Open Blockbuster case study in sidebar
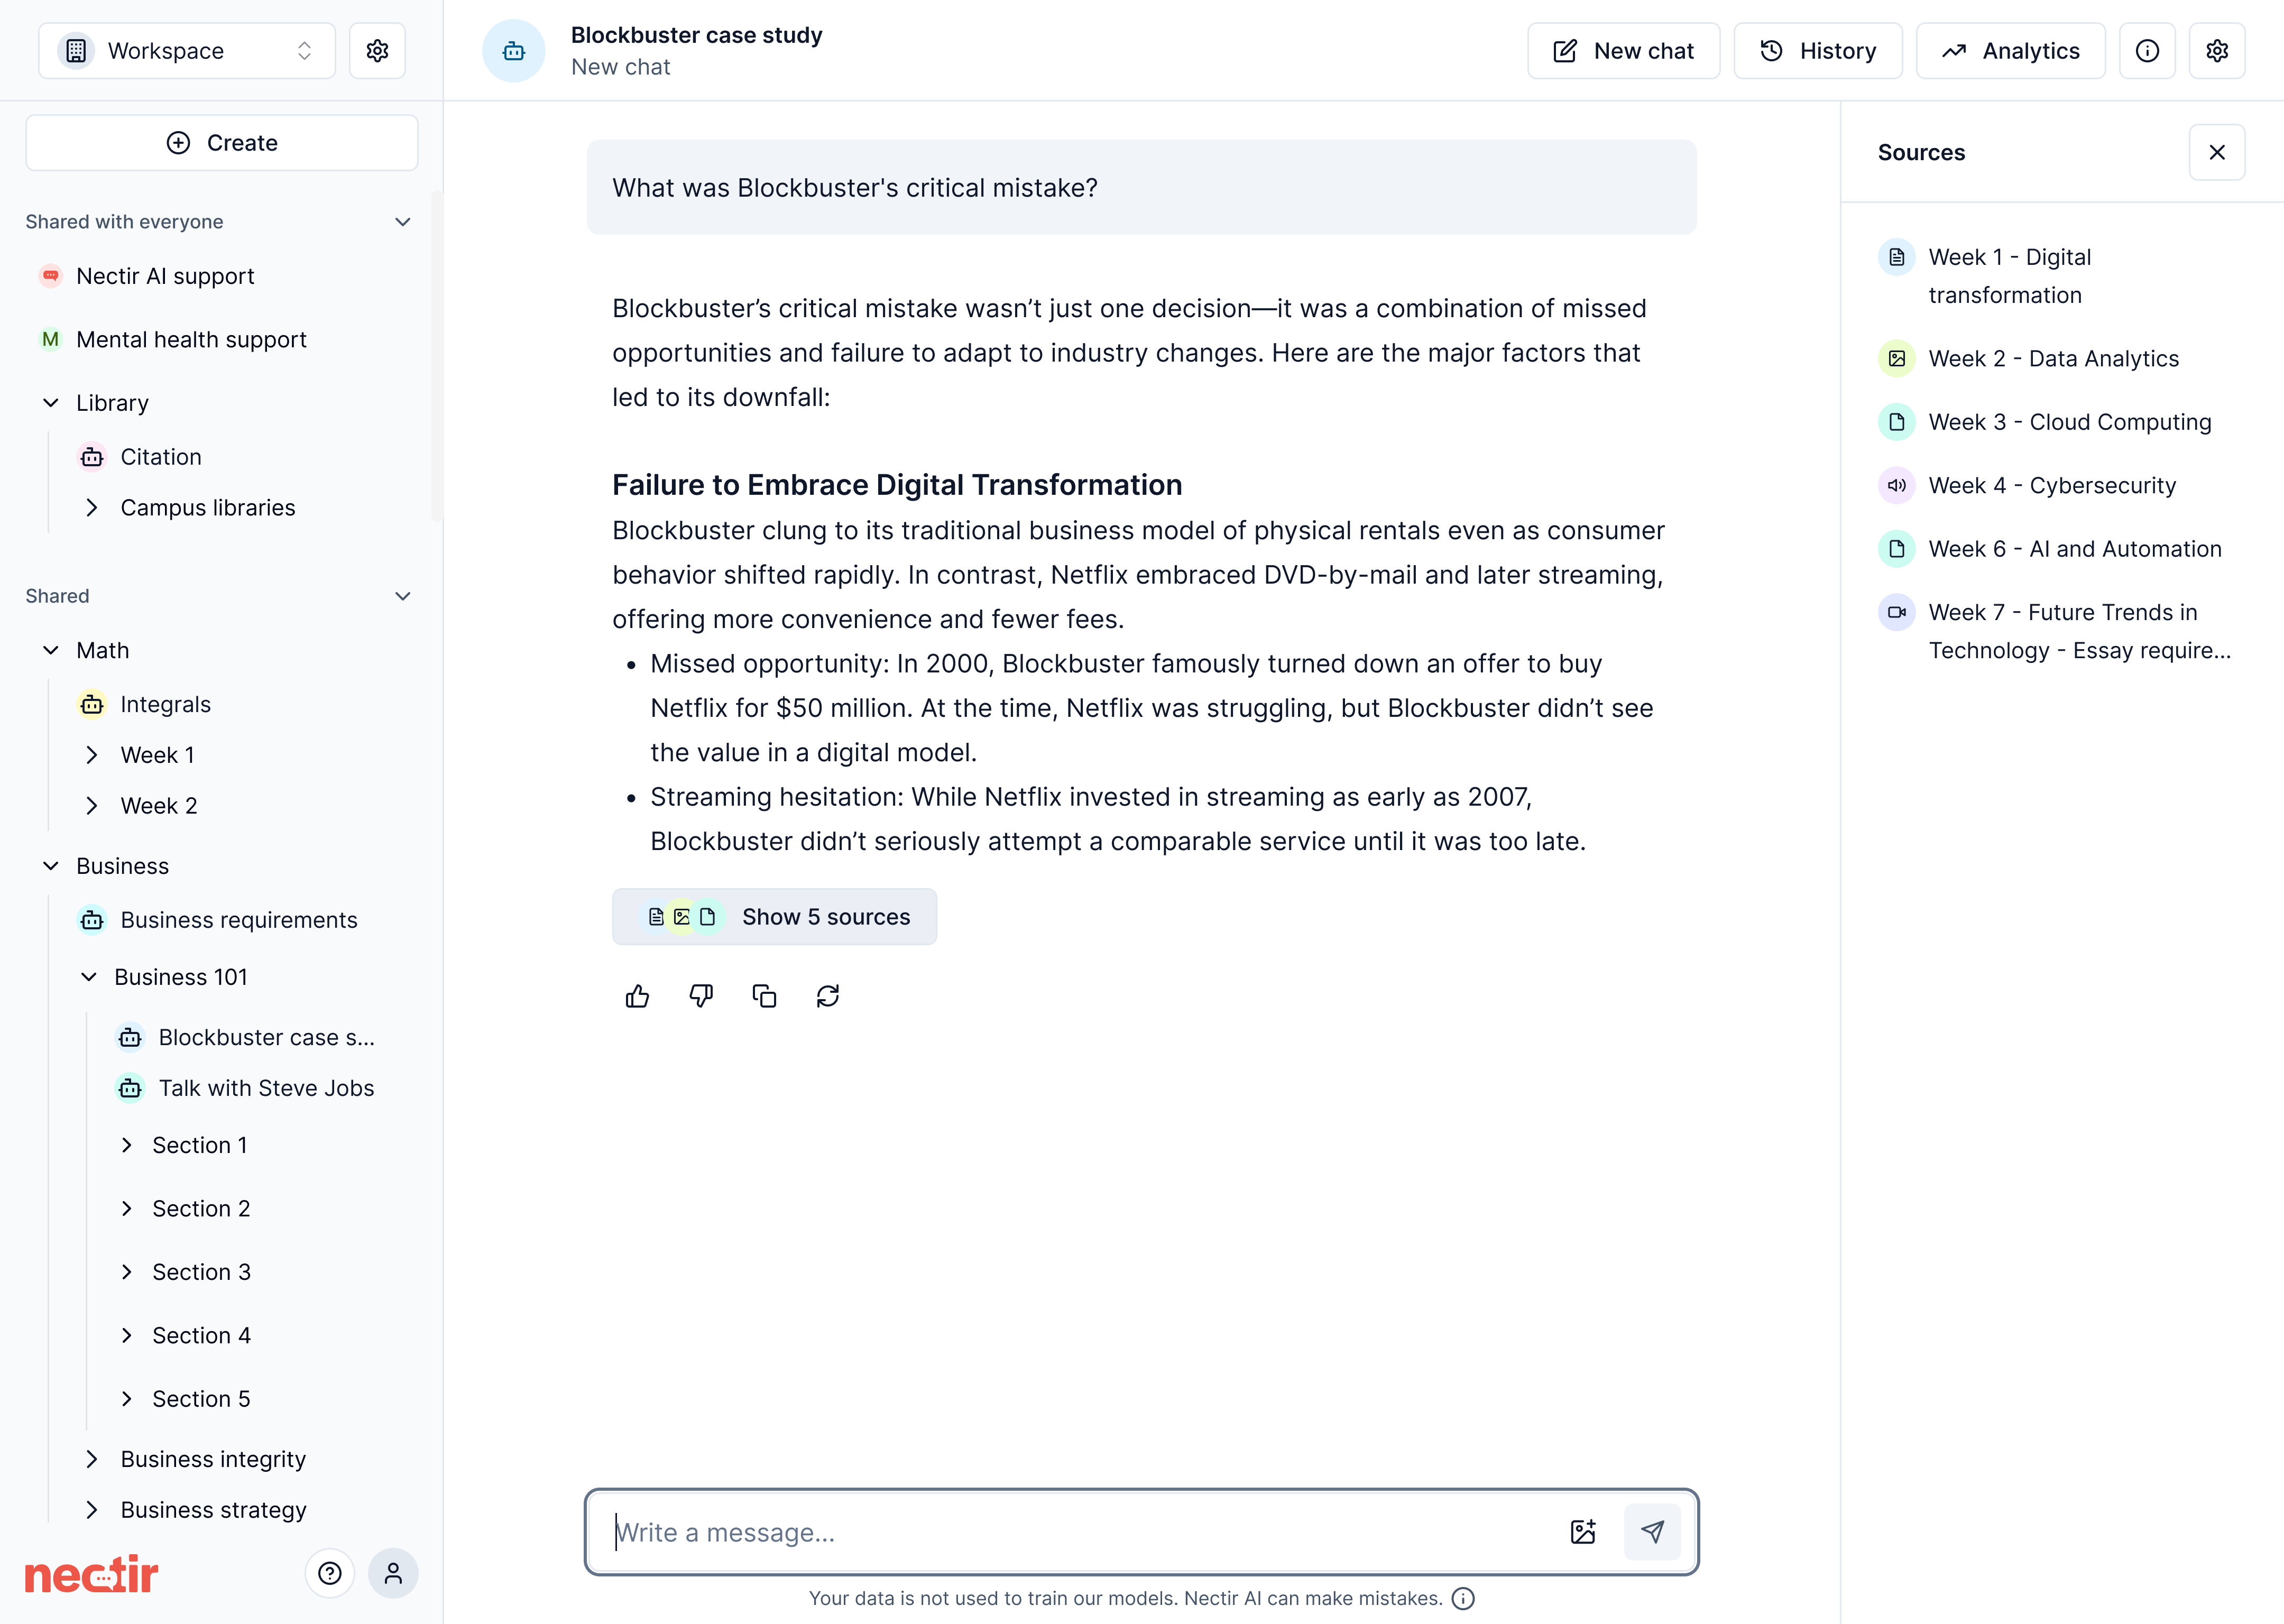Screen dimensions: 2284x1624 (x=266, y=1037)
